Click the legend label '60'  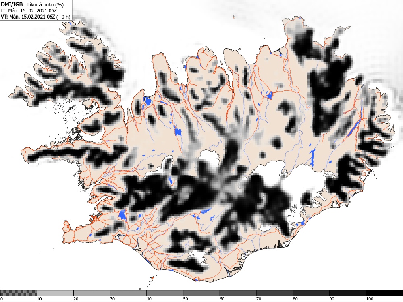coord(222,299)
